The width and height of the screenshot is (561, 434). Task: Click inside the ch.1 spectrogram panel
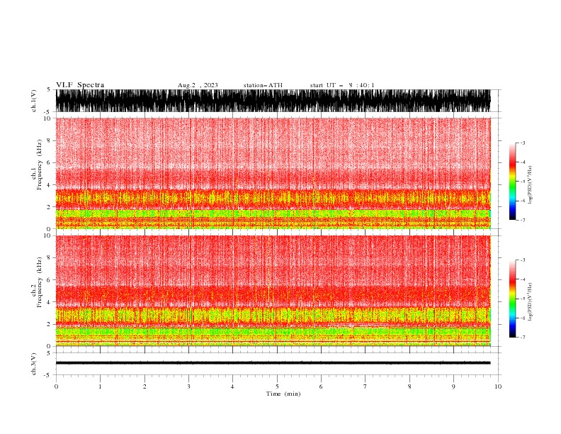point(273,173)
